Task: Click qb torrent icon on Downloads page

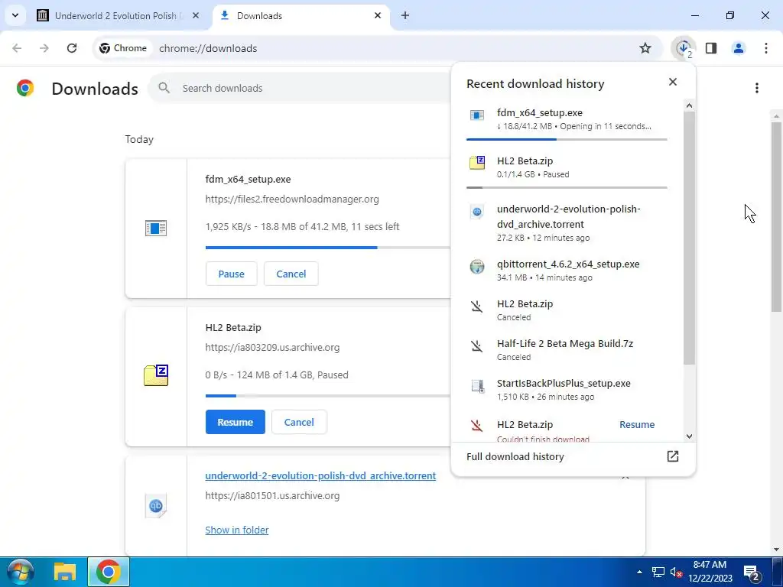Action: pos(156,506)
